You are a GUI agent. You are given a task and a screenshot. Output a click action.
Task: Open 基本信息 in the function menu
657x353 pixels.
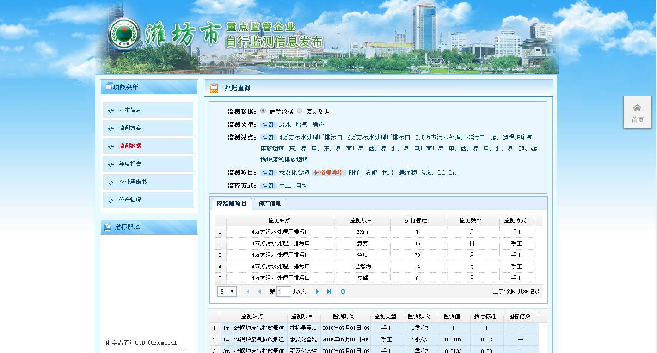pos(130,110)
